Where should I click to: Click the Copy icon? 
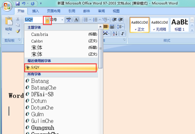[18, 25]
